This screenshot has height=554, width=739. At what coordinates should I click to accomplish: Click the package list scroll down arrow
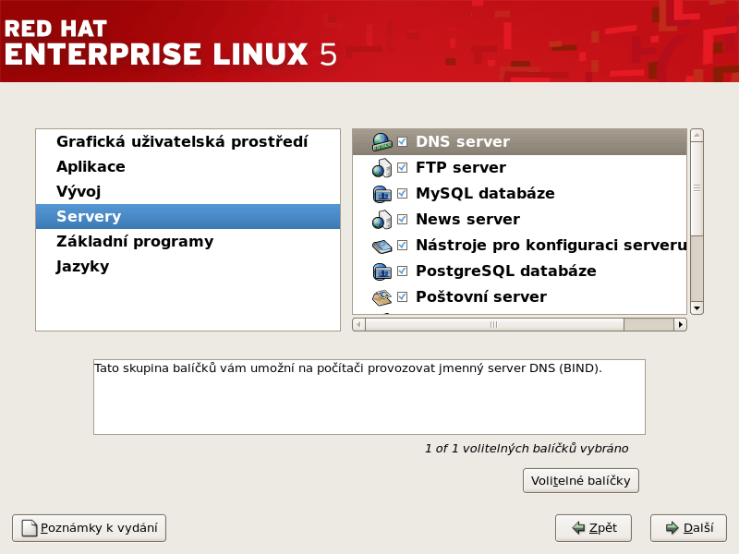(697, 308)
